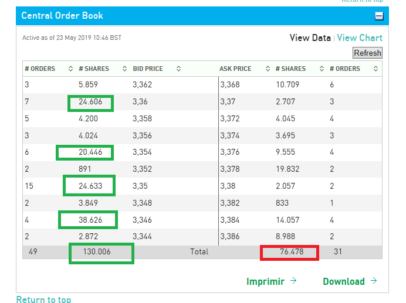Screen dimensions: 406x303
Task: Select ask price 3,374 cell
Action: (x=230, y=135)
